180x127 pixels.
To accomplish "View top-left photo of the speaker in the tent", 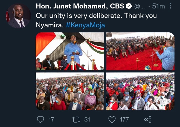I will click(70, 51).
